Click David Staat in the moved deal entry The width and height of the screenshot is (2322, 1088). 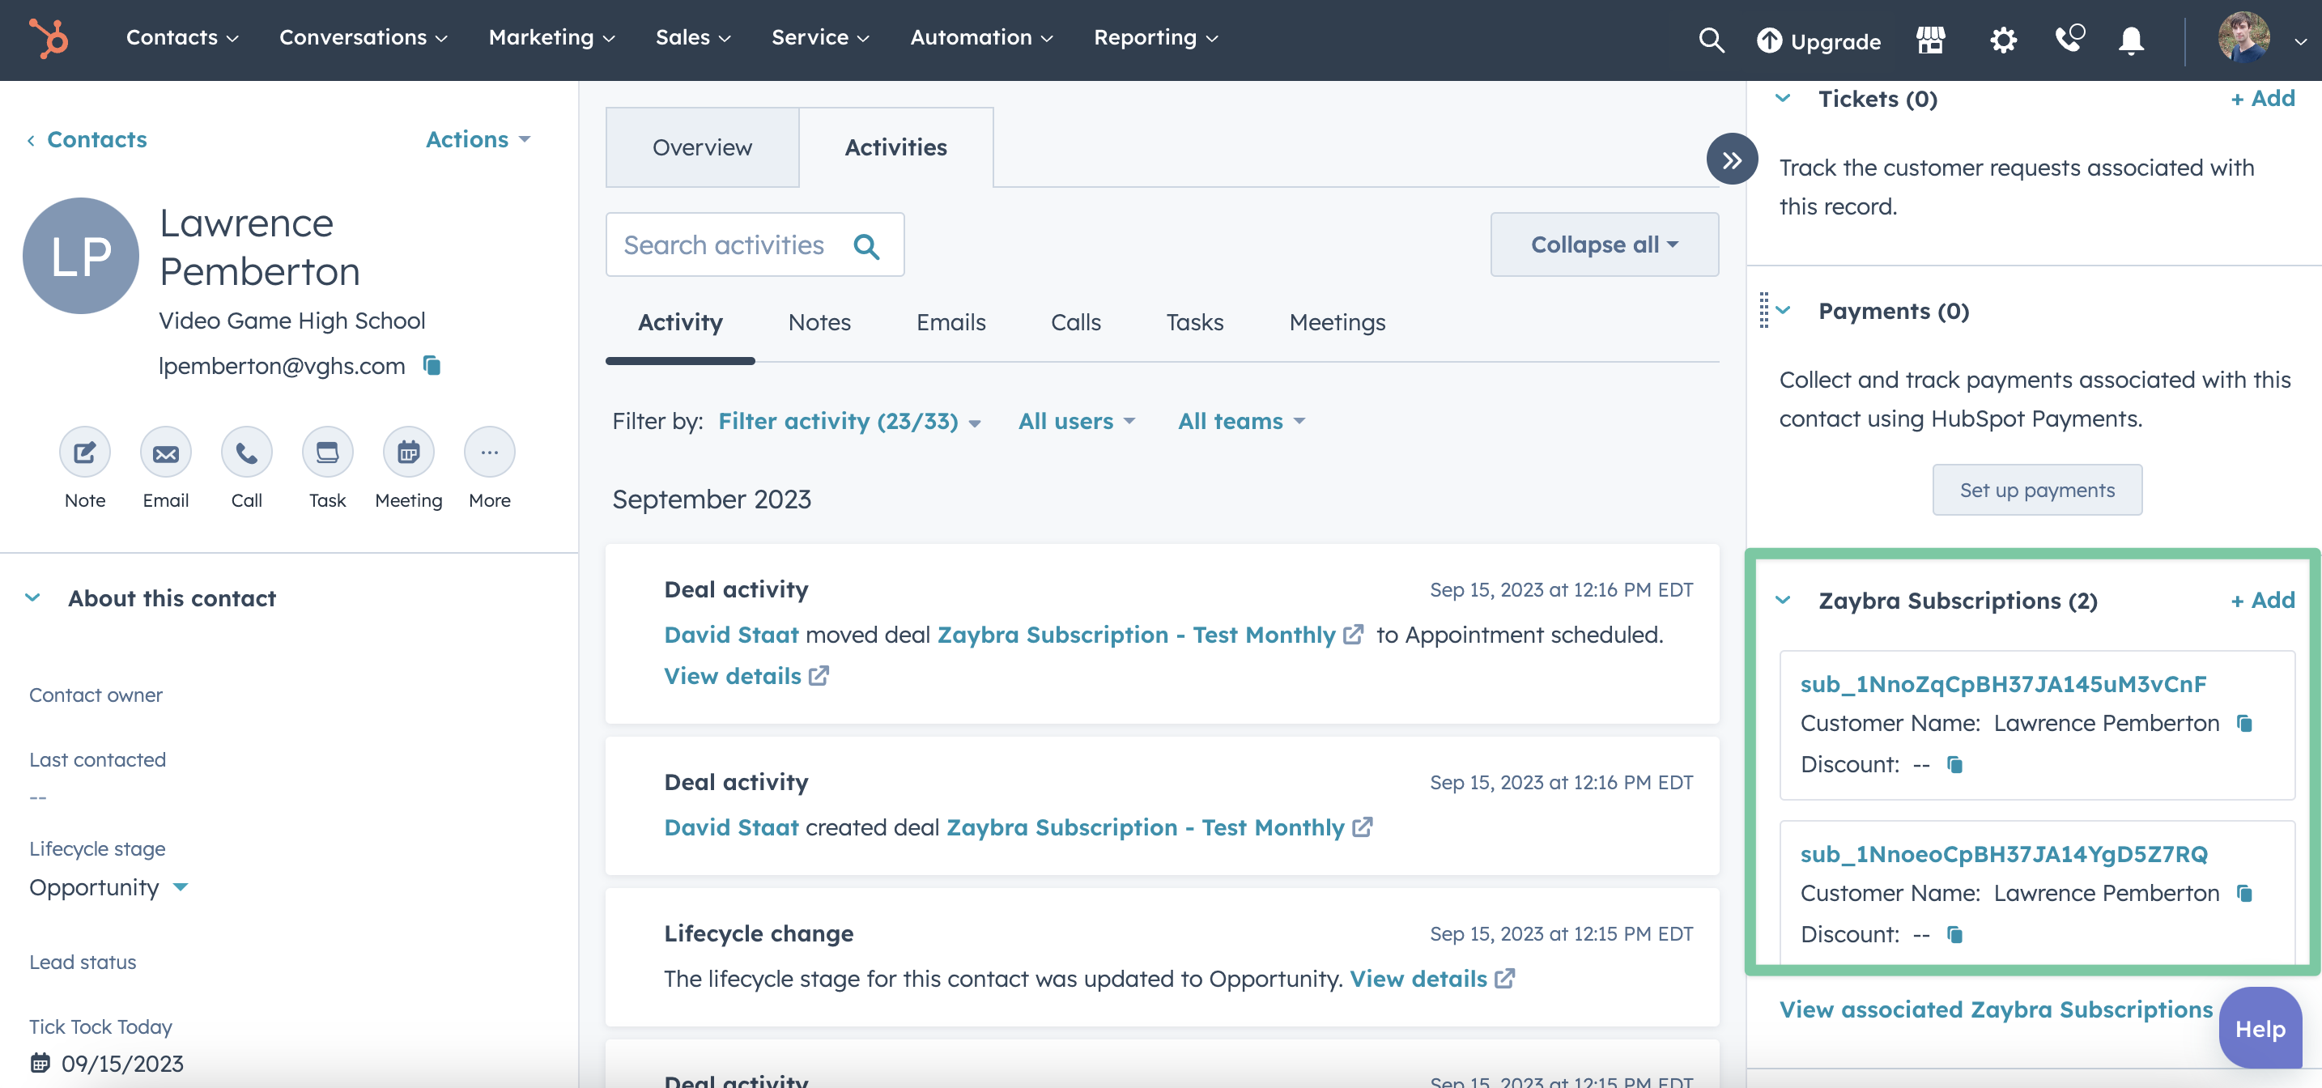click(731, 635)
